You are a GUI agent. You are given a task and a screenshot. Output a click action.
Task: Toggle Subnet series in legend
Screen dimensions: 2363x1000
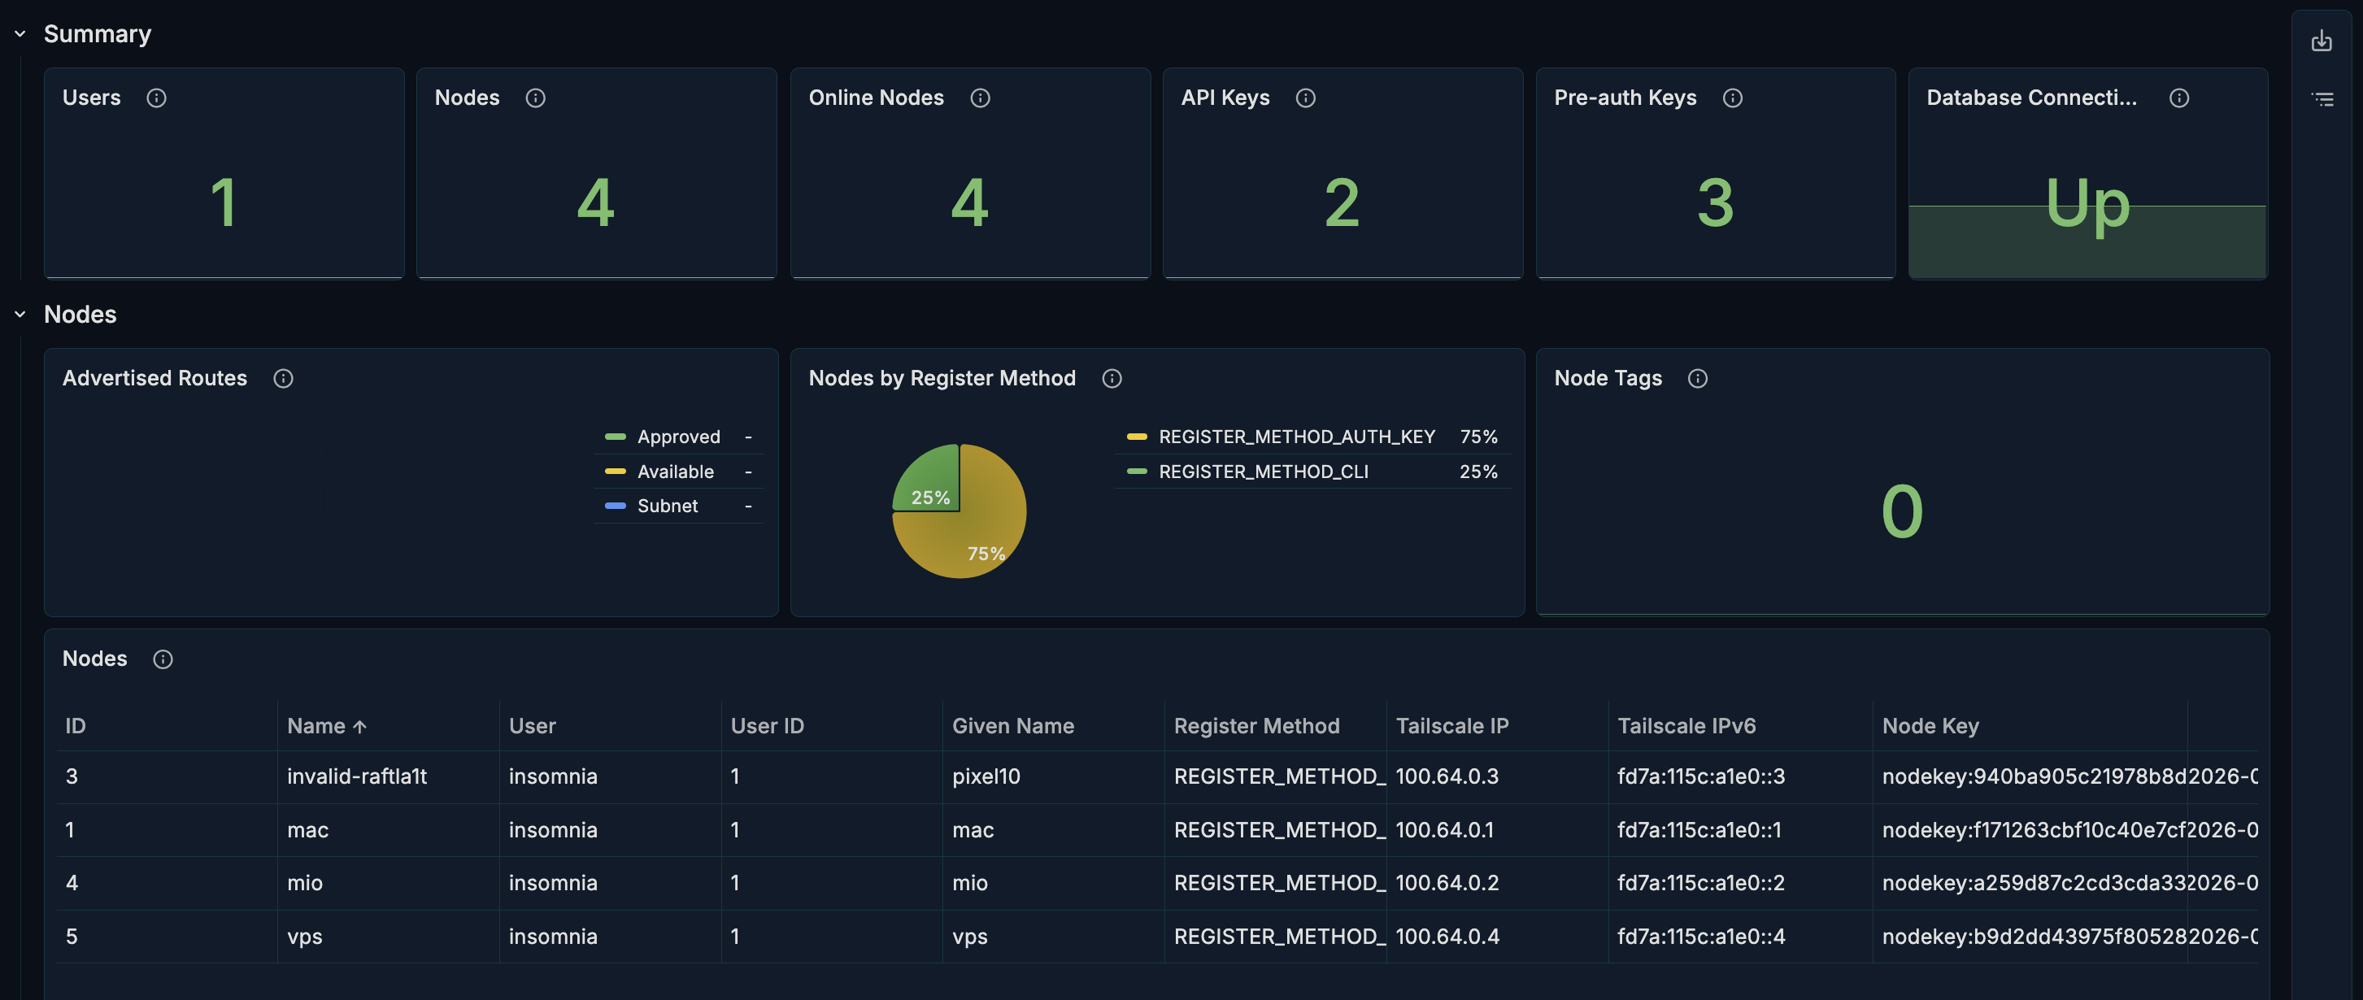pos(667,507)
